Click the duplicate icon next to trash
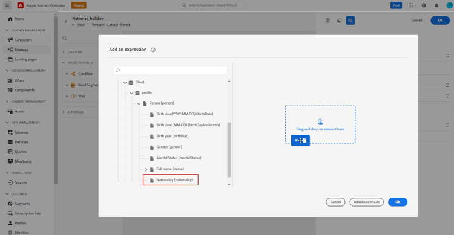Screen dimensions: 454x235 (340, 20)
